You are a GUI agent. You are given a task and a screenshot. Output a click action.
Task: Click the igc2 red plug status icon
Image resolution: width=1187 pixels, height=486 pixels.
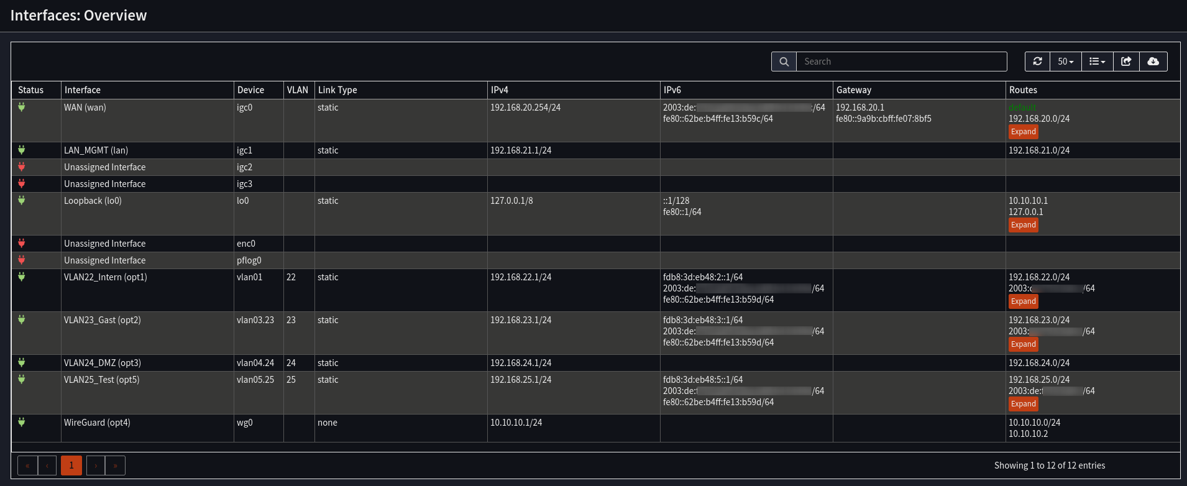tap(22, 167)
